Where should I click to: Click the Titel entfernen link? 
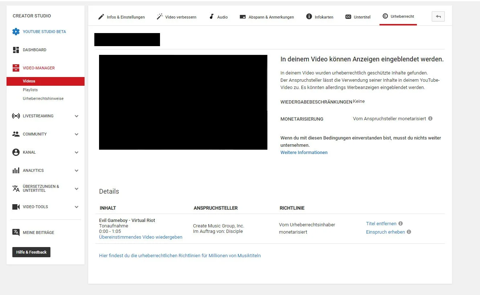click(381, 224)
